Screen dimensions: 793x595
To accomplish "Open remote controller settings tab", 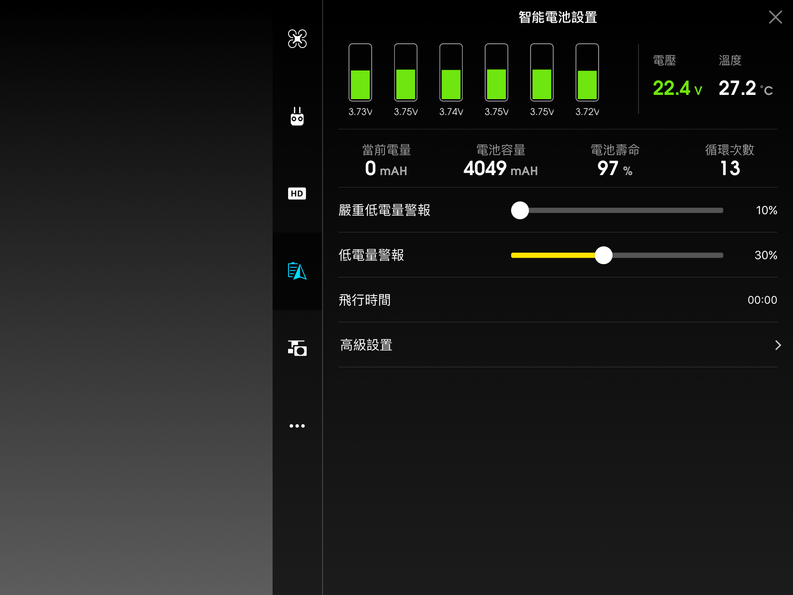I will click(x=297, y=116).
